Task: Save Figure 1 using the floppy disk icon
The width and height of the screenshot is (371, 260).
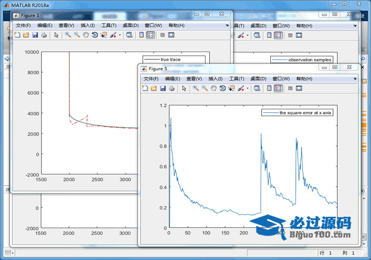Action: coord(35,35)
